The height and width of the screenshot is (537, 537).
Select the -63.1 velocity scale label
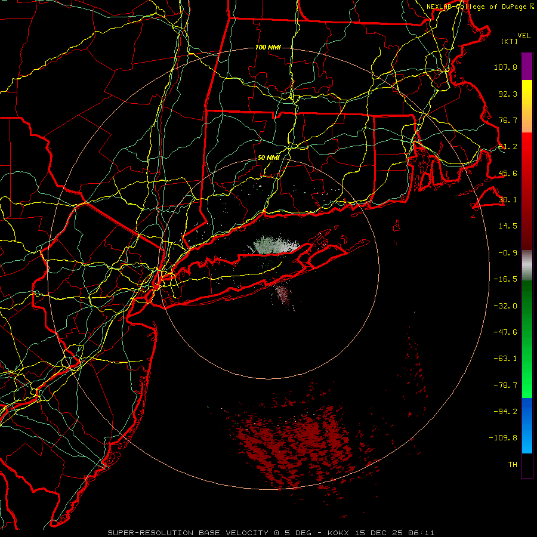(x=505, y=359)
